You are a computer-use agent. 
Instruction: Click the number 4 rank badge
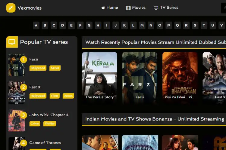click(24, 143)
